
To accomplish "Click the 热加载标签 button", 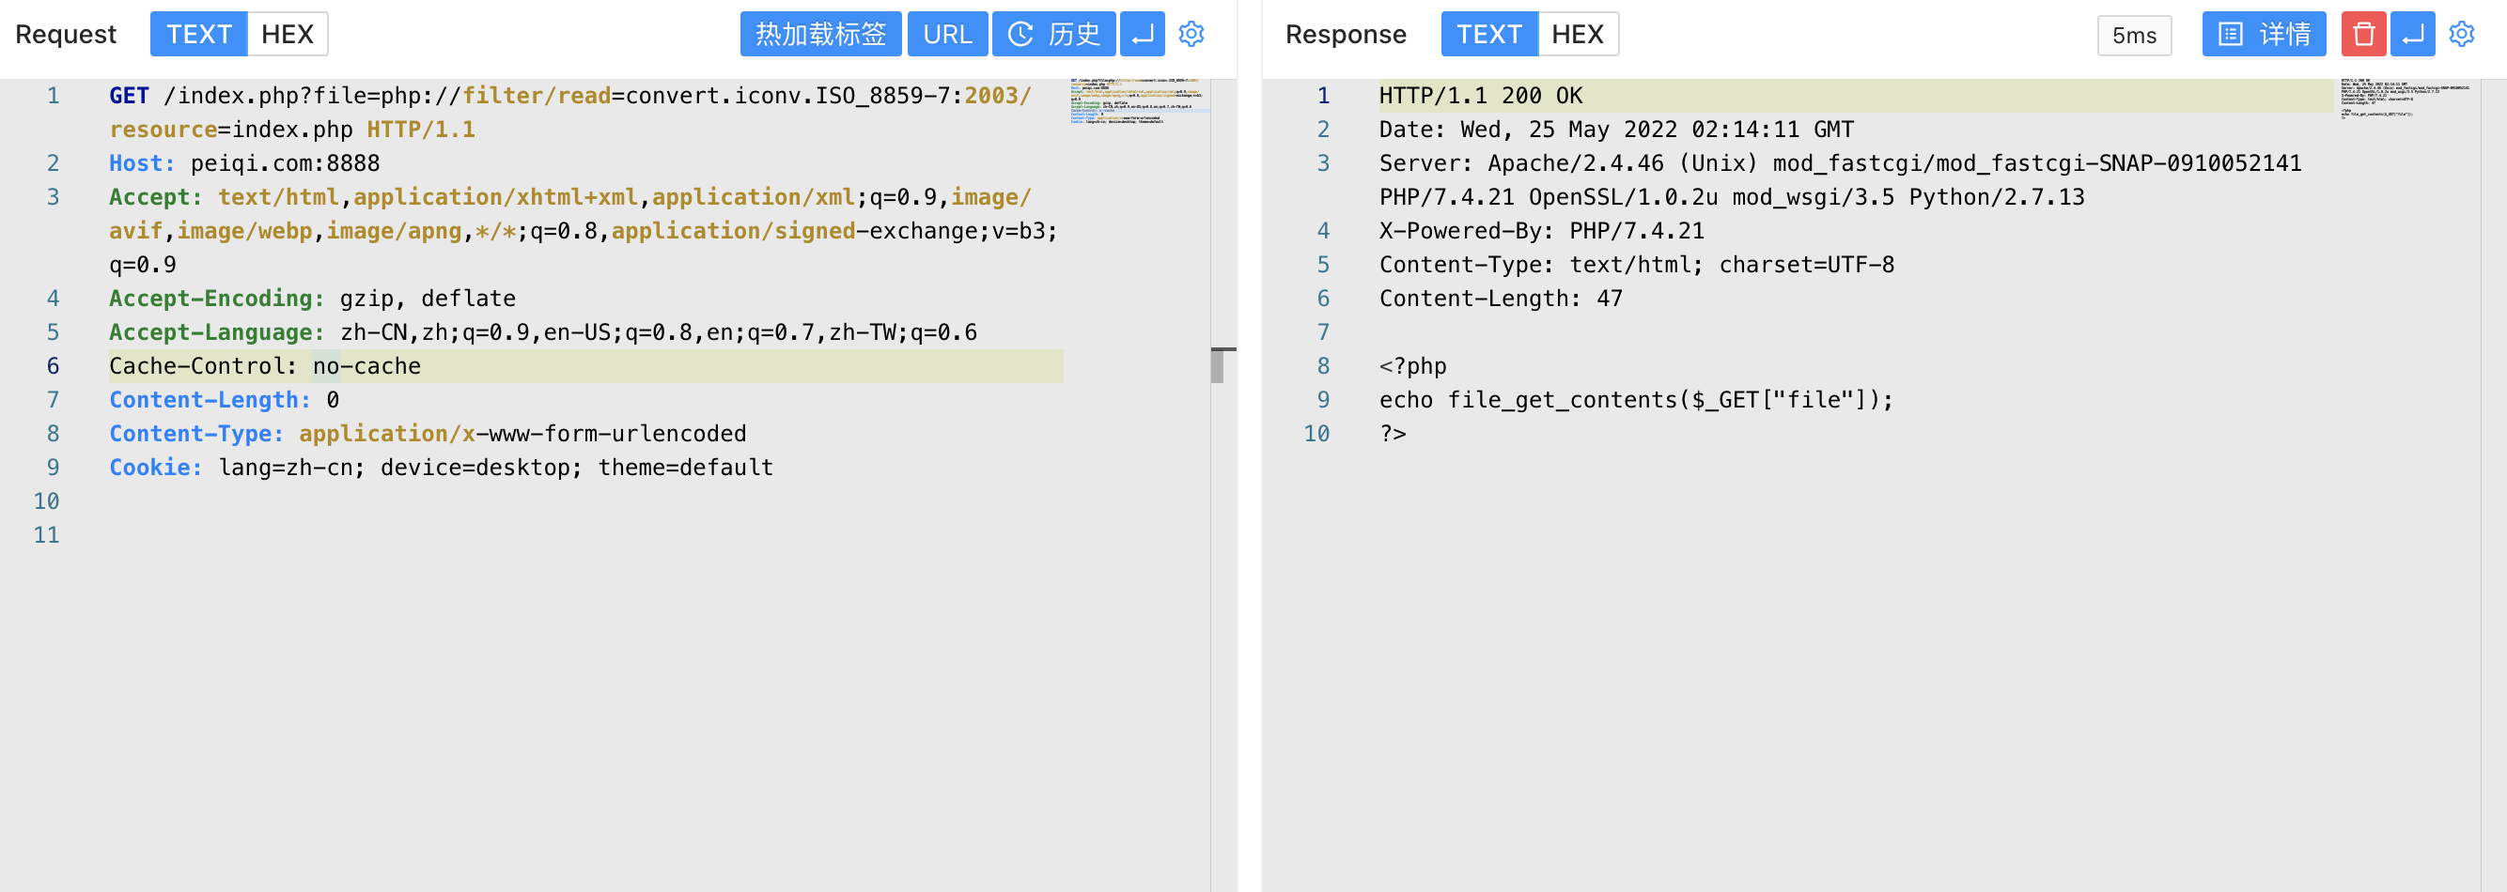I will pyautogui.click(x=820, y=34).
